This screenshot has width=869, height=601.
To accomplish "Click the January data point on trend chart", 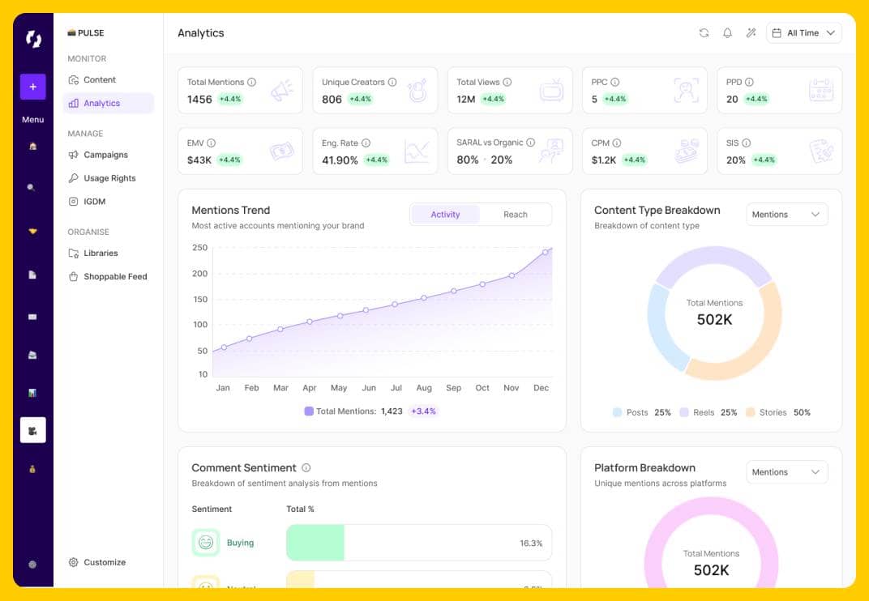I will [x=224, y=347].
